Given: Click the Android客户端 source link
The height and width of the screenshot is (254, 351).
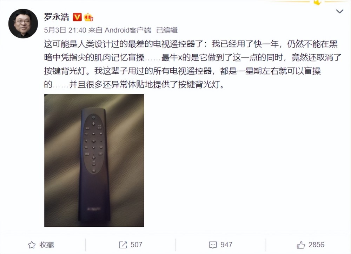Looking at the screenshot, I should [128, 30].
